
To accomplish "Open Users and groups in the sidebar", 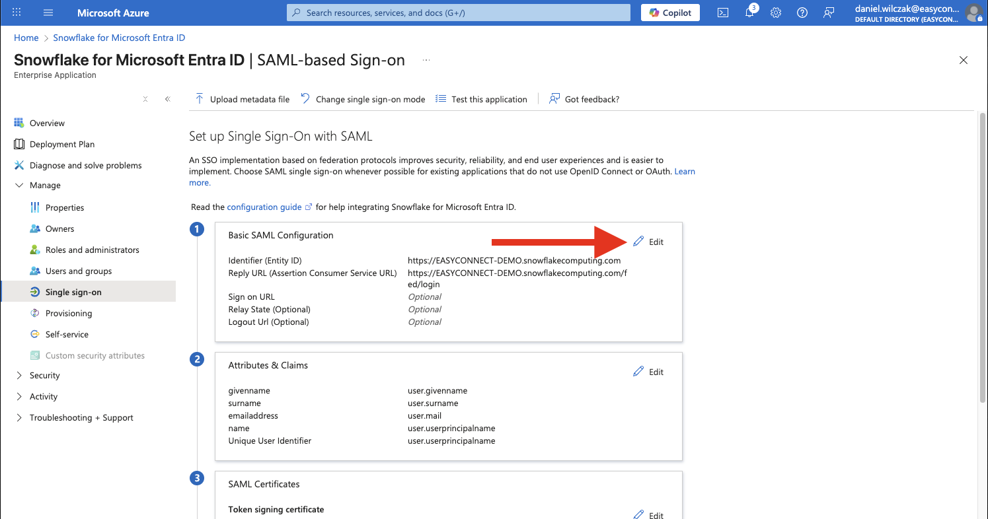I will pyautogui.click(x=78, y=271).
